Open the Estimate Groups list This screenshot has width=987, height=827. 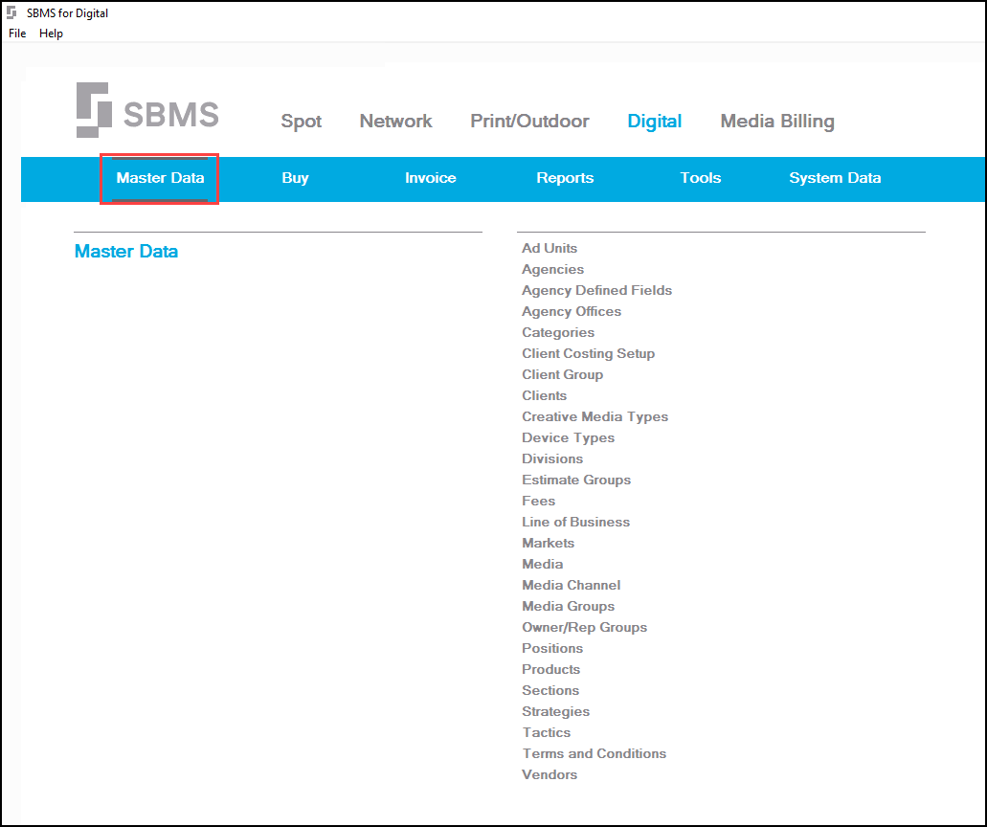(x=575, y=480)
